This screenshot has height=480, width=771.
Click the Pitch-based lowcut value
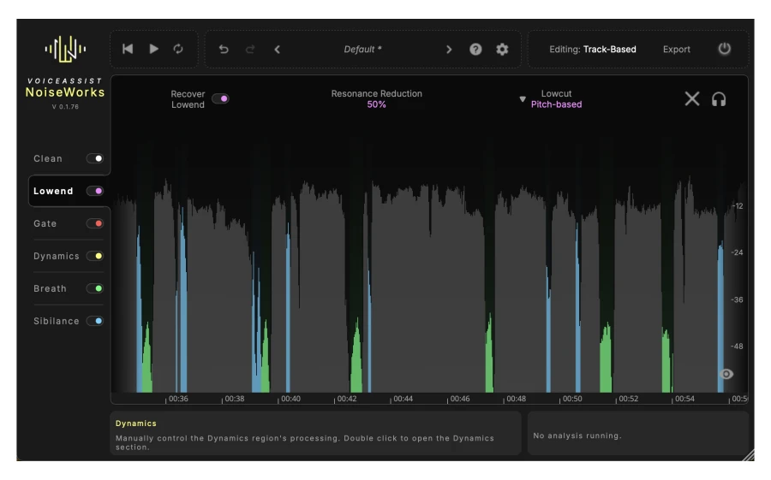(556, 104)
